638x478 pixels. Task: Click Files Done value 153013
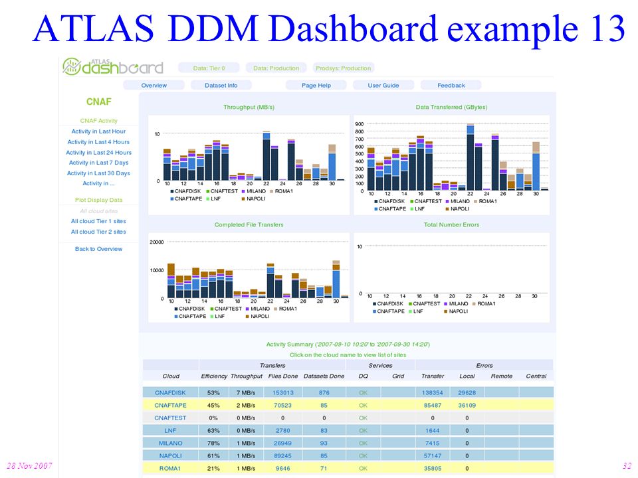click(x=283, y=392)
